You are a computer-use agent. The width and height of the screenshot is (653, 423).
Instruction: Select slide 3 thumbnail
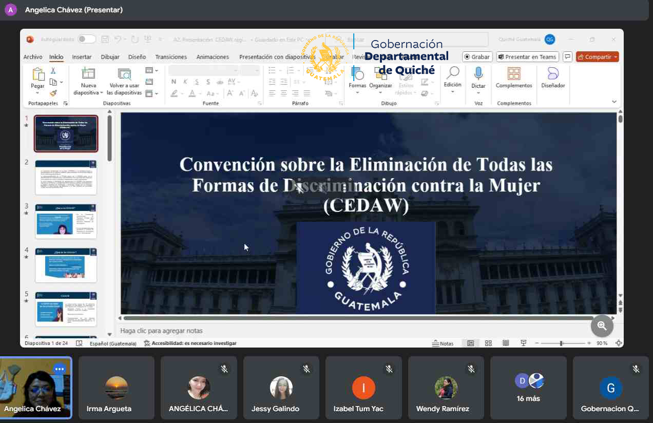tap(66, 221)
